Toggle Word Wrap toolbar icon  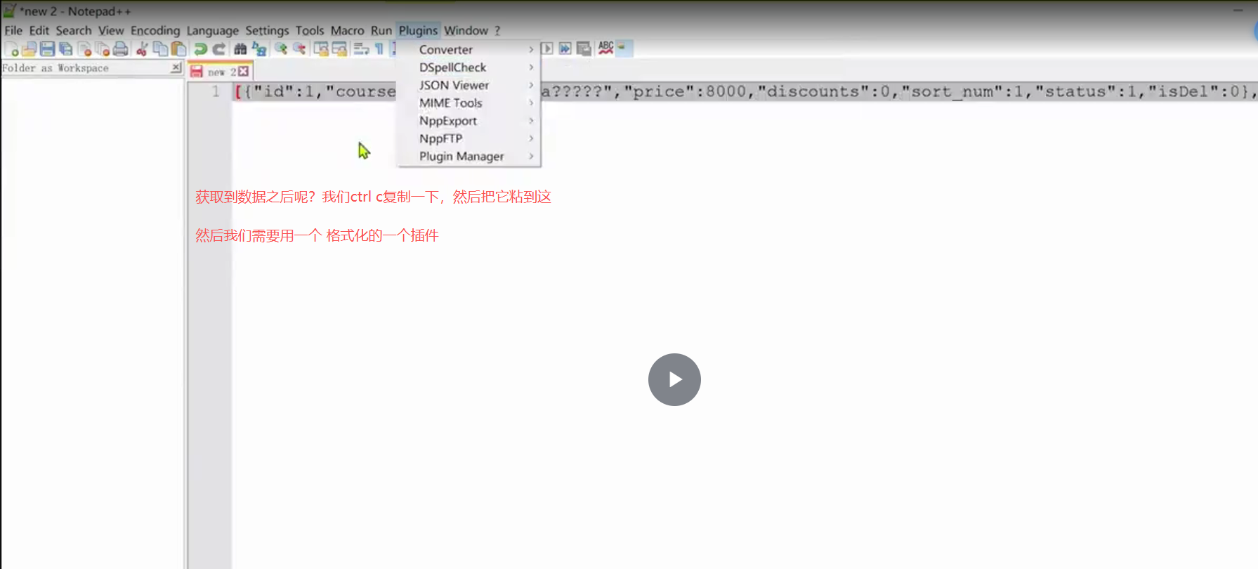tap(361, 48)
